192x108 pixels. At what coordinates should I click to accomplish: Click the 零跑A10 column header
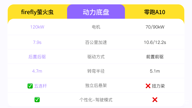coord(155,12)
